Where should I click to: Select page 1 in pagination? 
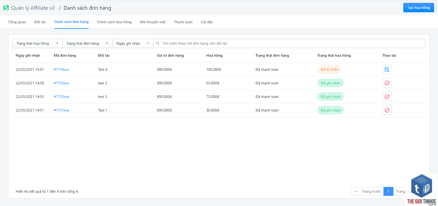tap(388, 191)
